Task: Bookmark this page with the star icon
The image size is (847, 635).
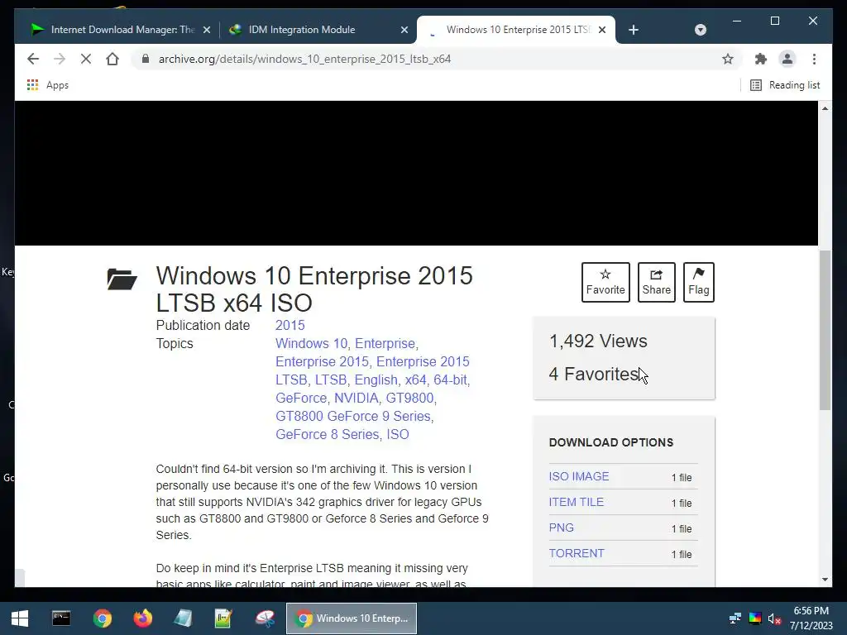Action: 728,59
